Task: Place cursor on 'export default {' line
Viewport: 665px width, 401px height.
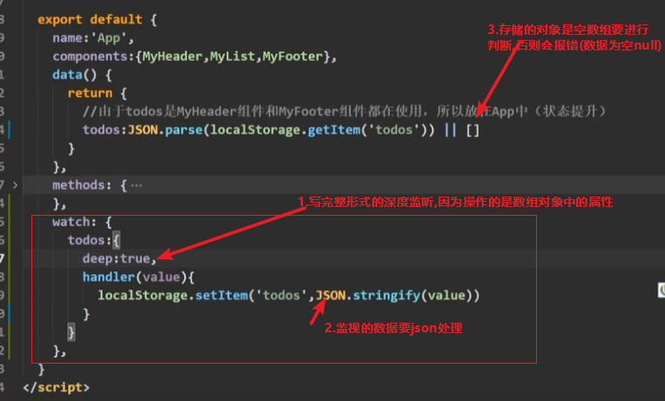Action: [97, 19]
